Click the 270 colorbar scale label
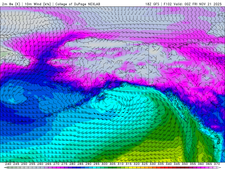 click(56, 164)
